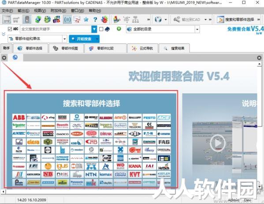Switch to the 云式导航 tab
264x204 pixels.
coord(143,48)
